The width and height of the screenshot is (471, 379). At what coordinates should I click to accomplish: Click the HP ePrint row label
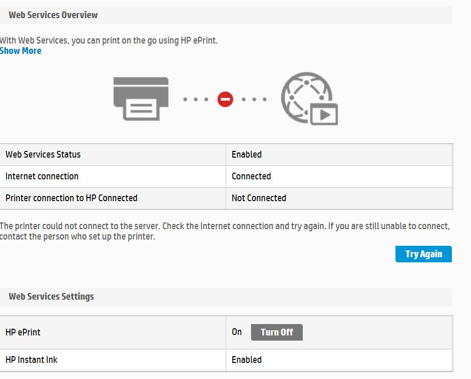pos(23,332)
